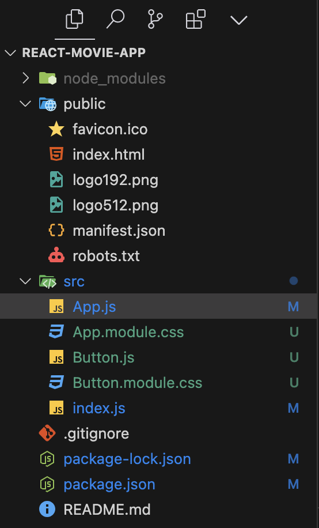Click the CSS icon of Button.module.css
The height and width of the screenshot is (528, 319).
(x=56, y=383)
